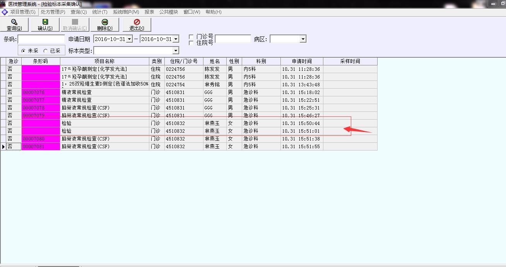This screenshot has height=267, width=506.
Task: Open the 项目管理(G) menu
Action: (22, 12)
